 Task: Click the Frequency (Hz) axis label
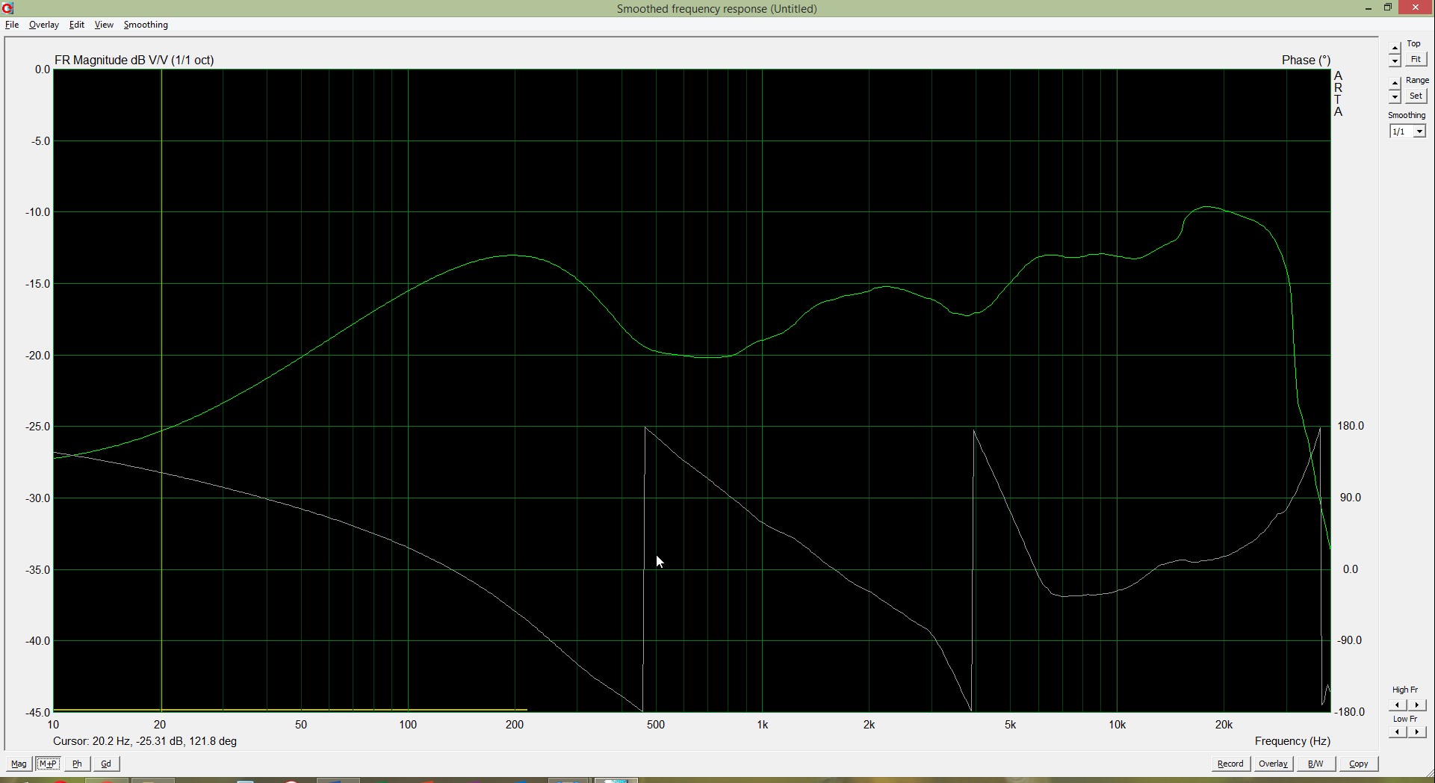(x=1292, y=741)
